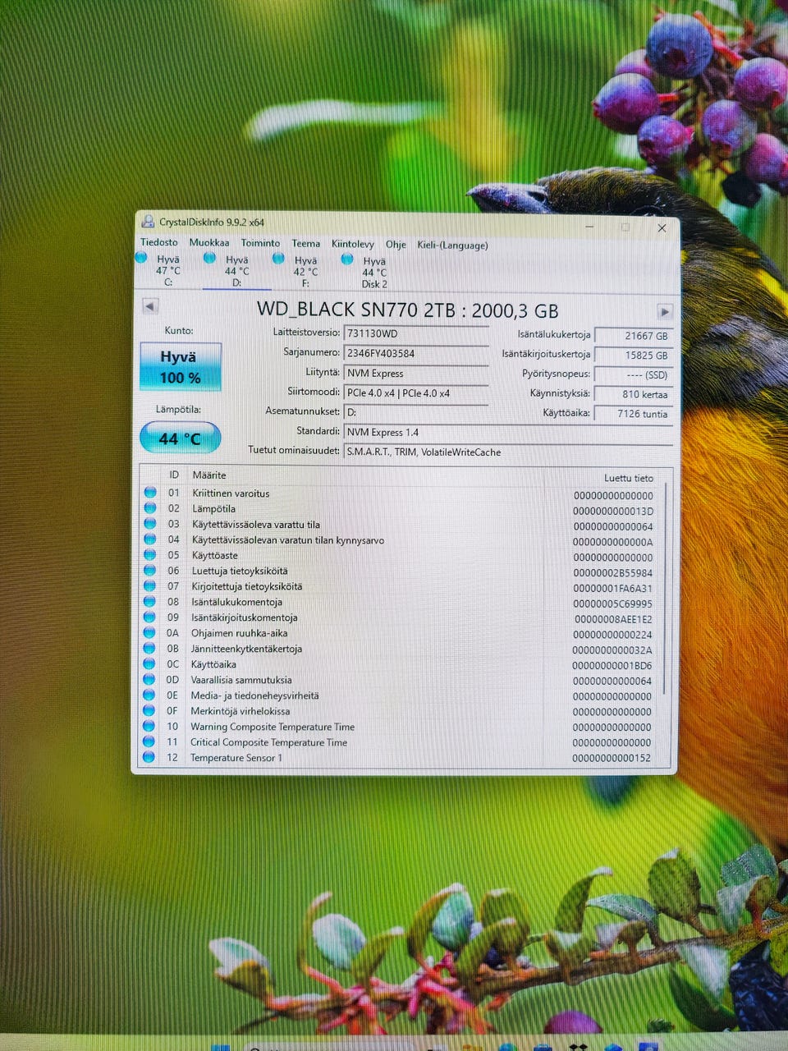Select the D: drive tab

pos(236,271)
